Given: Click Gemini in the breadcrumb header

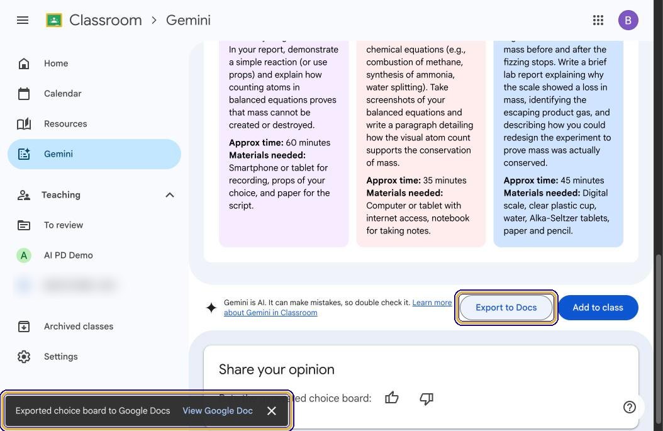Looking at the screenshot, I should click(x=188, y=20).
